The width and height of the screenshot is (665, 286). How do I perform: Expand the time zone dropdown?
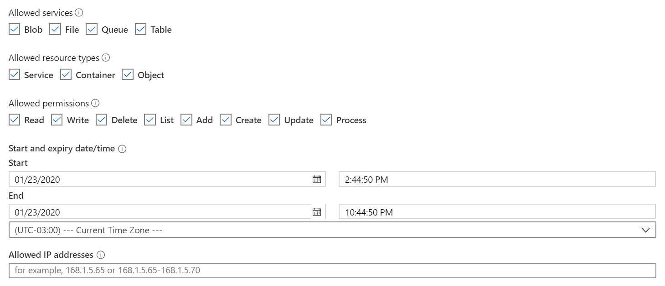click(x=332, y=230)
